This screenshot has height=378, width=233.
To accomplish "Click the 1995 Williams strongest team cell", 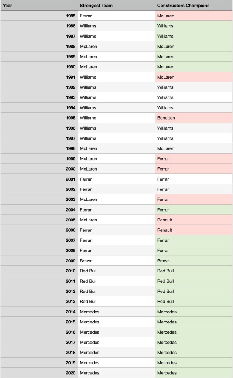I will coord(116,118).
